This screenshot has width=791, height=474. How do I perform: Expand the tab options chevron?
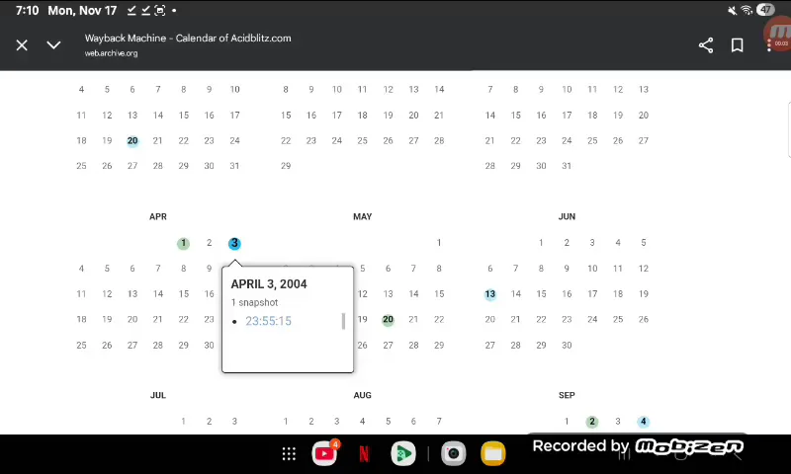coord(53,45)
